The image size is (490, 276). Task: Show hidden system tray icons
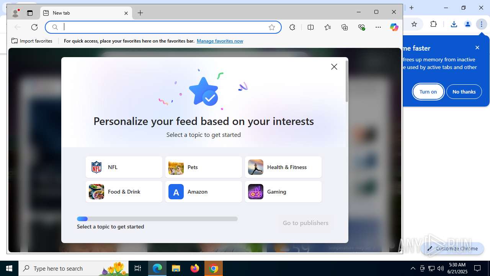click(x=413, y=268)
